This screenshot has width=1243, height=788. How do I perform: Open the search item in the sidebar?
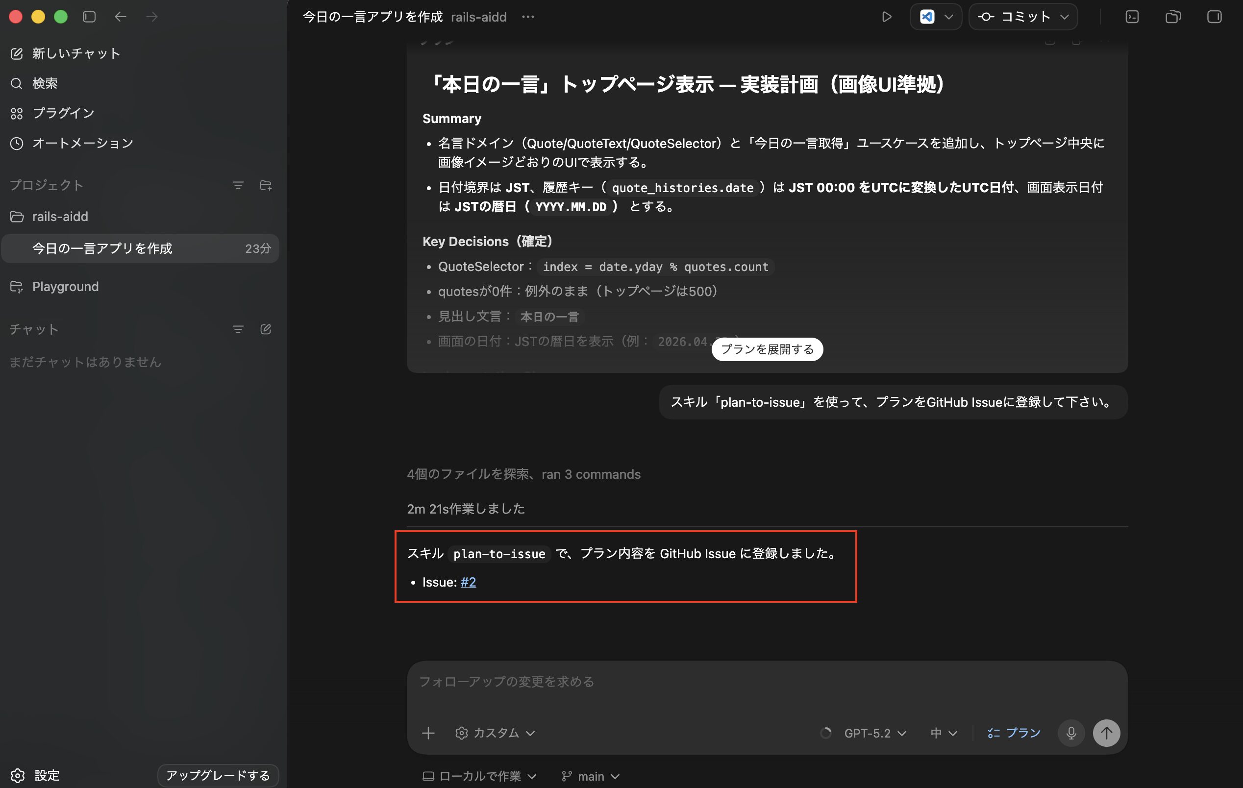click(45, 83)
